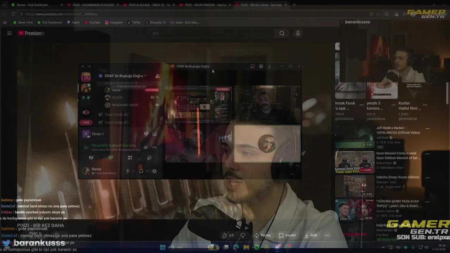Open the TikTok bookmark

(134, 22)
